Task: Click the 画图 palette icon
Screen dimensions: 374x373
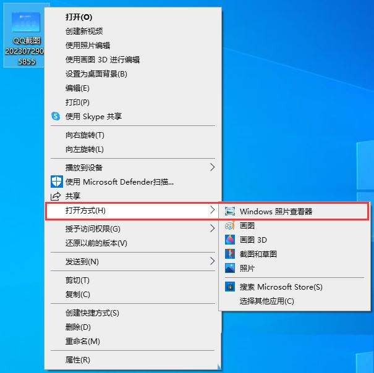Action: tap(230, 225)
